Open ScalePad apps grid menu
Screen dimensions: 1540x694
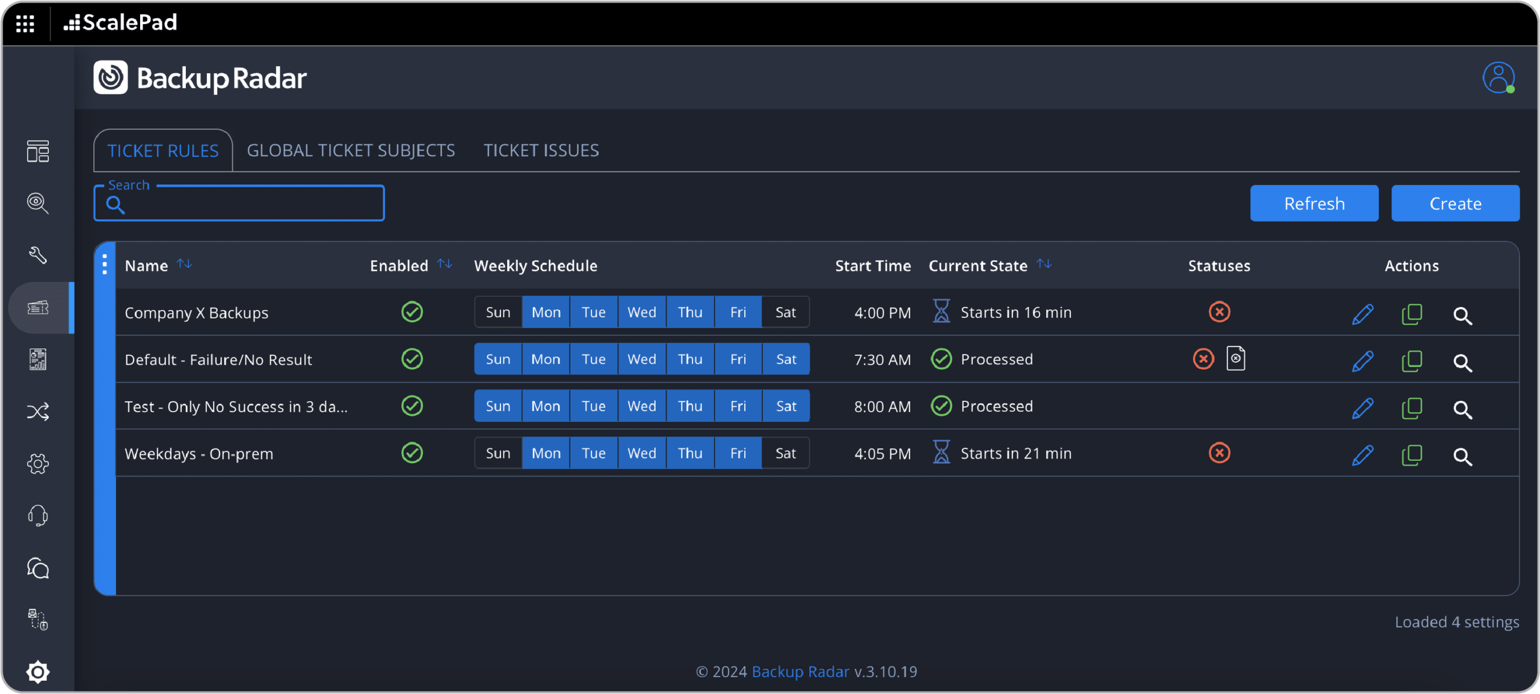25,23
